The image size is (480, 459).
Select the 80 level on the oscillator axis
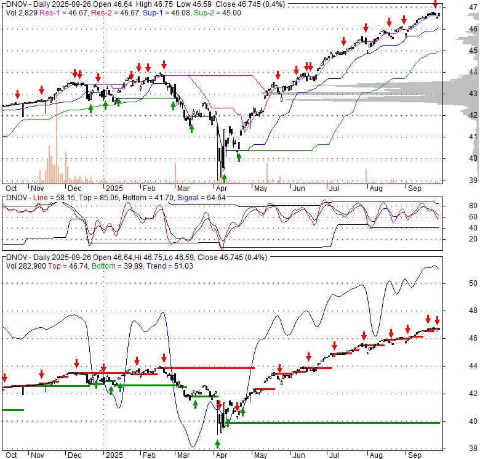point(473,206)
